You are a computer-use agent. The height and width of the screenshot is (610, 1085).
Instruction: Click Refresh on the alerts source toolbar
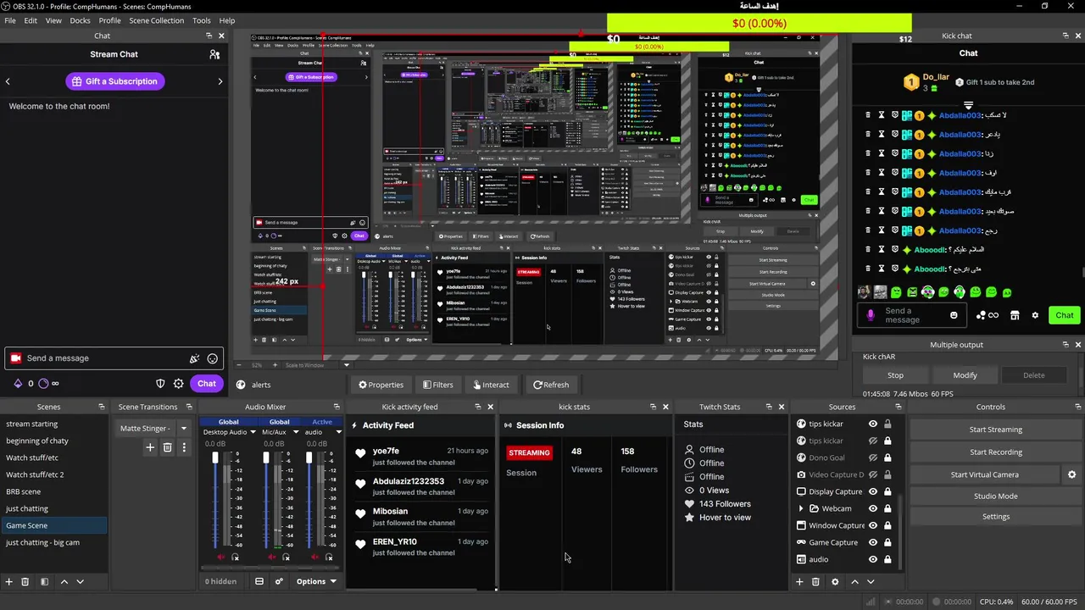coord(551,385)
